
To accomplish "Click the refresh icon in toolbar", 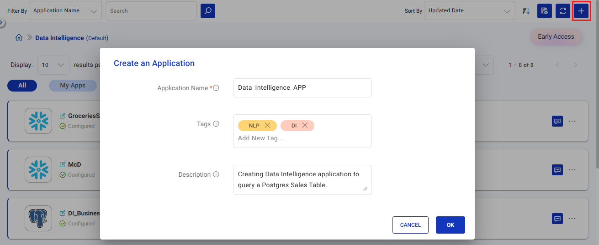I will pyautogui.click(x=562, y=11).
